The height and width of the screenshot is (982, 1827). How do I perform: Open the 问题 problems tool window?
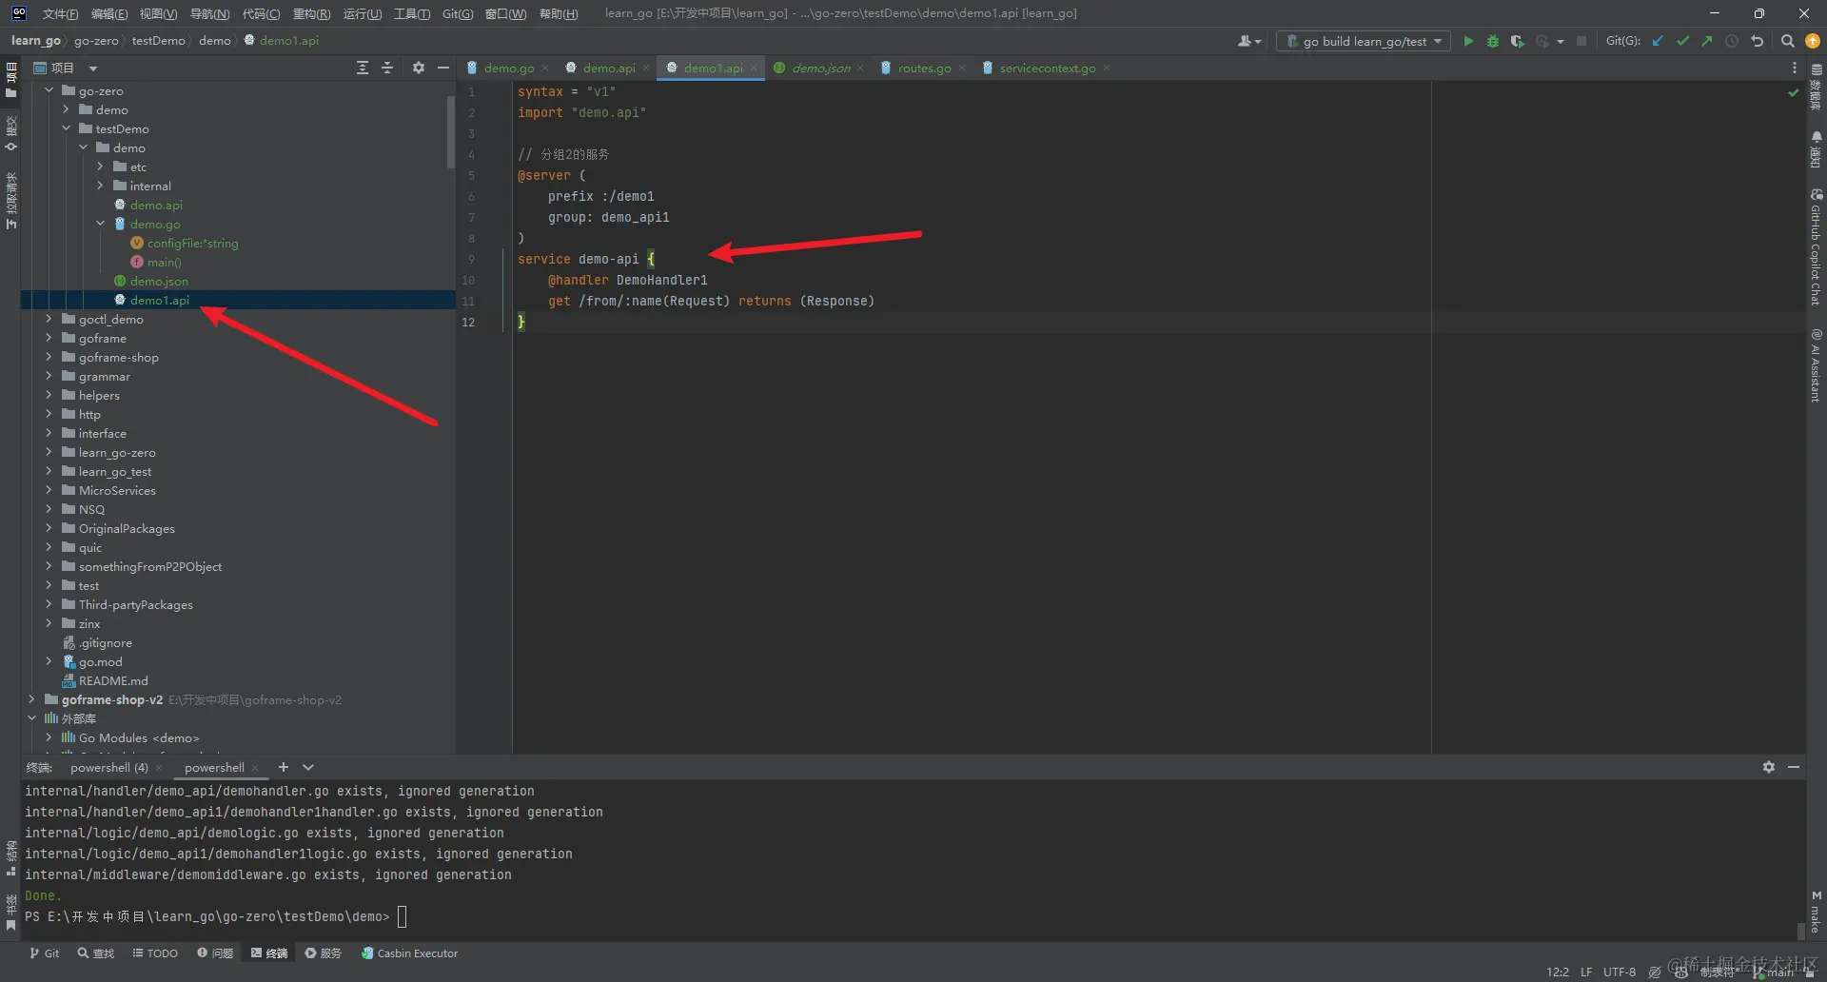pyautogui.click(x=215, y=953)
